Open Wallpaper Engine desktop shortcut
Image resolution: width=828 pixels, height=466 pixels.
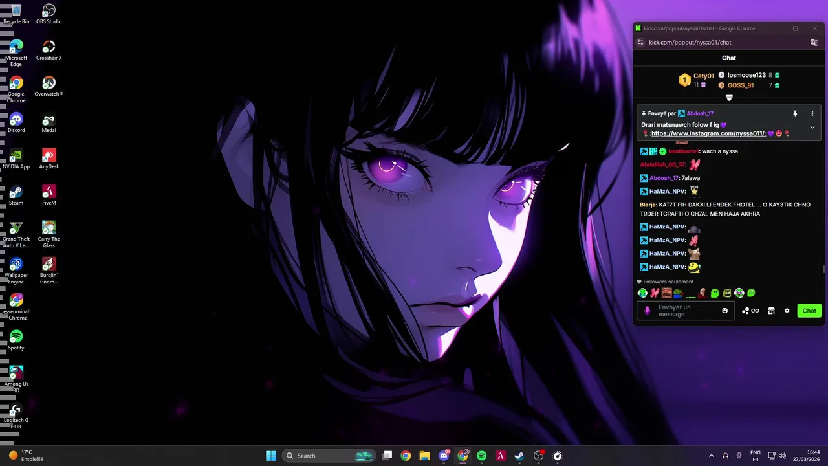16,271
